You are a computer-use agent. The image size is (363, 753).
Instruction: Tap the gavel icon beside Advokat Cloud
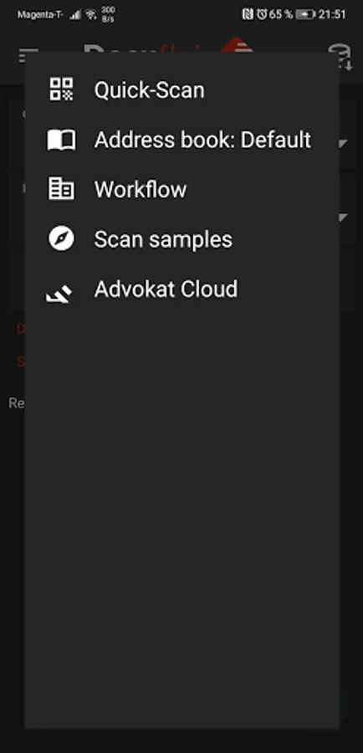click(x=59, y=294)
